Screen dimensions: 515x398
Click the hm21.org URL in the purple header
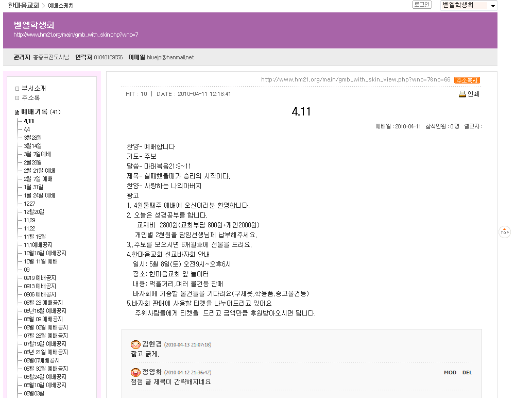pyautogui.click(x=76, y=35)
